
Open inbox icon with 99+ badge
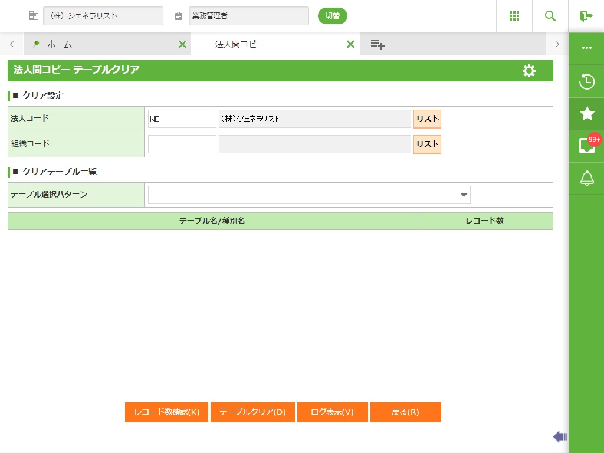click(x=586, y=146)
